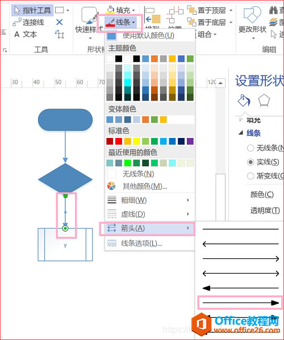The height and width of the screenshot is (340, 284).
Task: Select Gradient Line (渐变线) radio button
Action: [250, 176]
